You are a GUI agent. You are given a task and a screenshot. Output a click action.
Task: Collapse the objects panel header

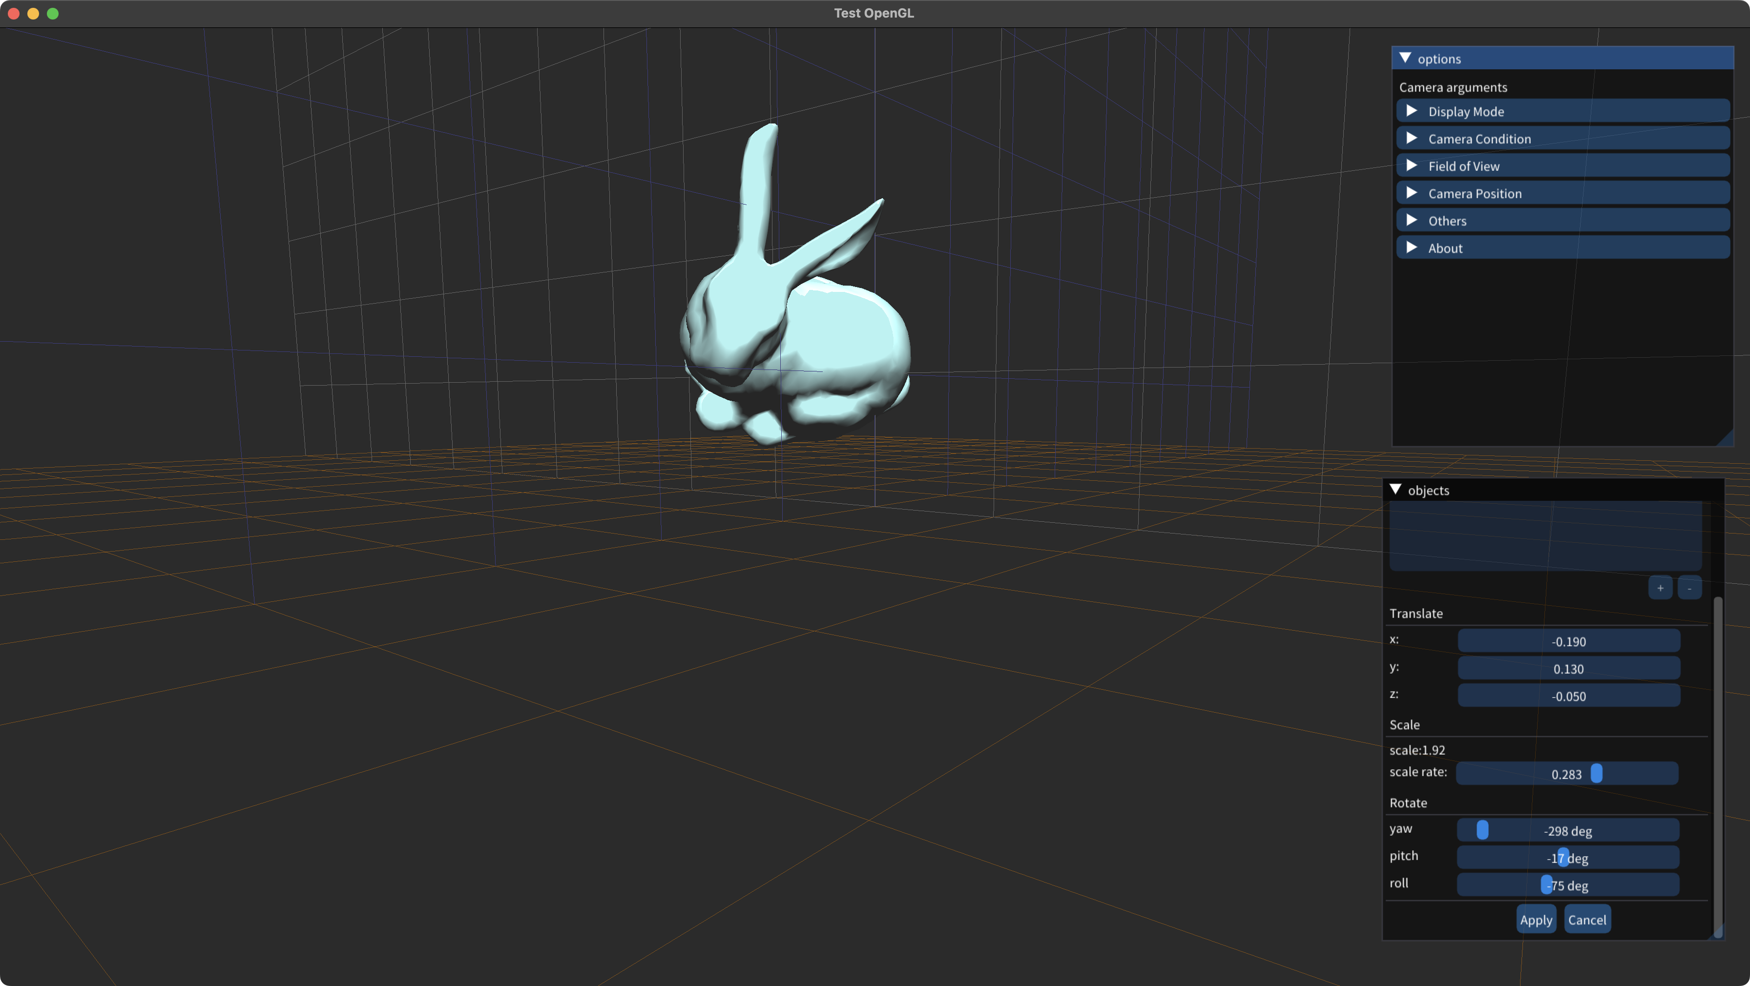point(1396,489)
